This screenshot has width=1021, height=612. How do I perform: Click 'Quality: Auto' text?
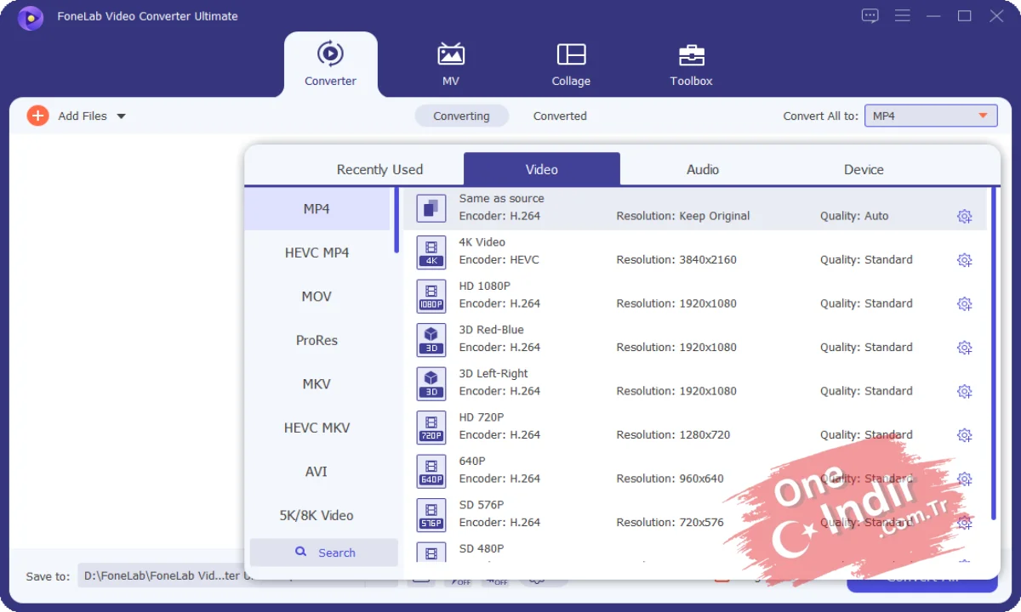854,216
